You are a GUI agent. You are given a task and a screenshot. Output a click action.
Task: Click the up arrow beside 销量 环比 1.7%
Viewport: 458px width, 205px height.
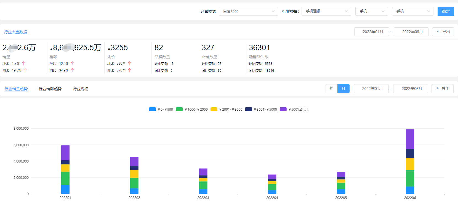tap(23, 63)
